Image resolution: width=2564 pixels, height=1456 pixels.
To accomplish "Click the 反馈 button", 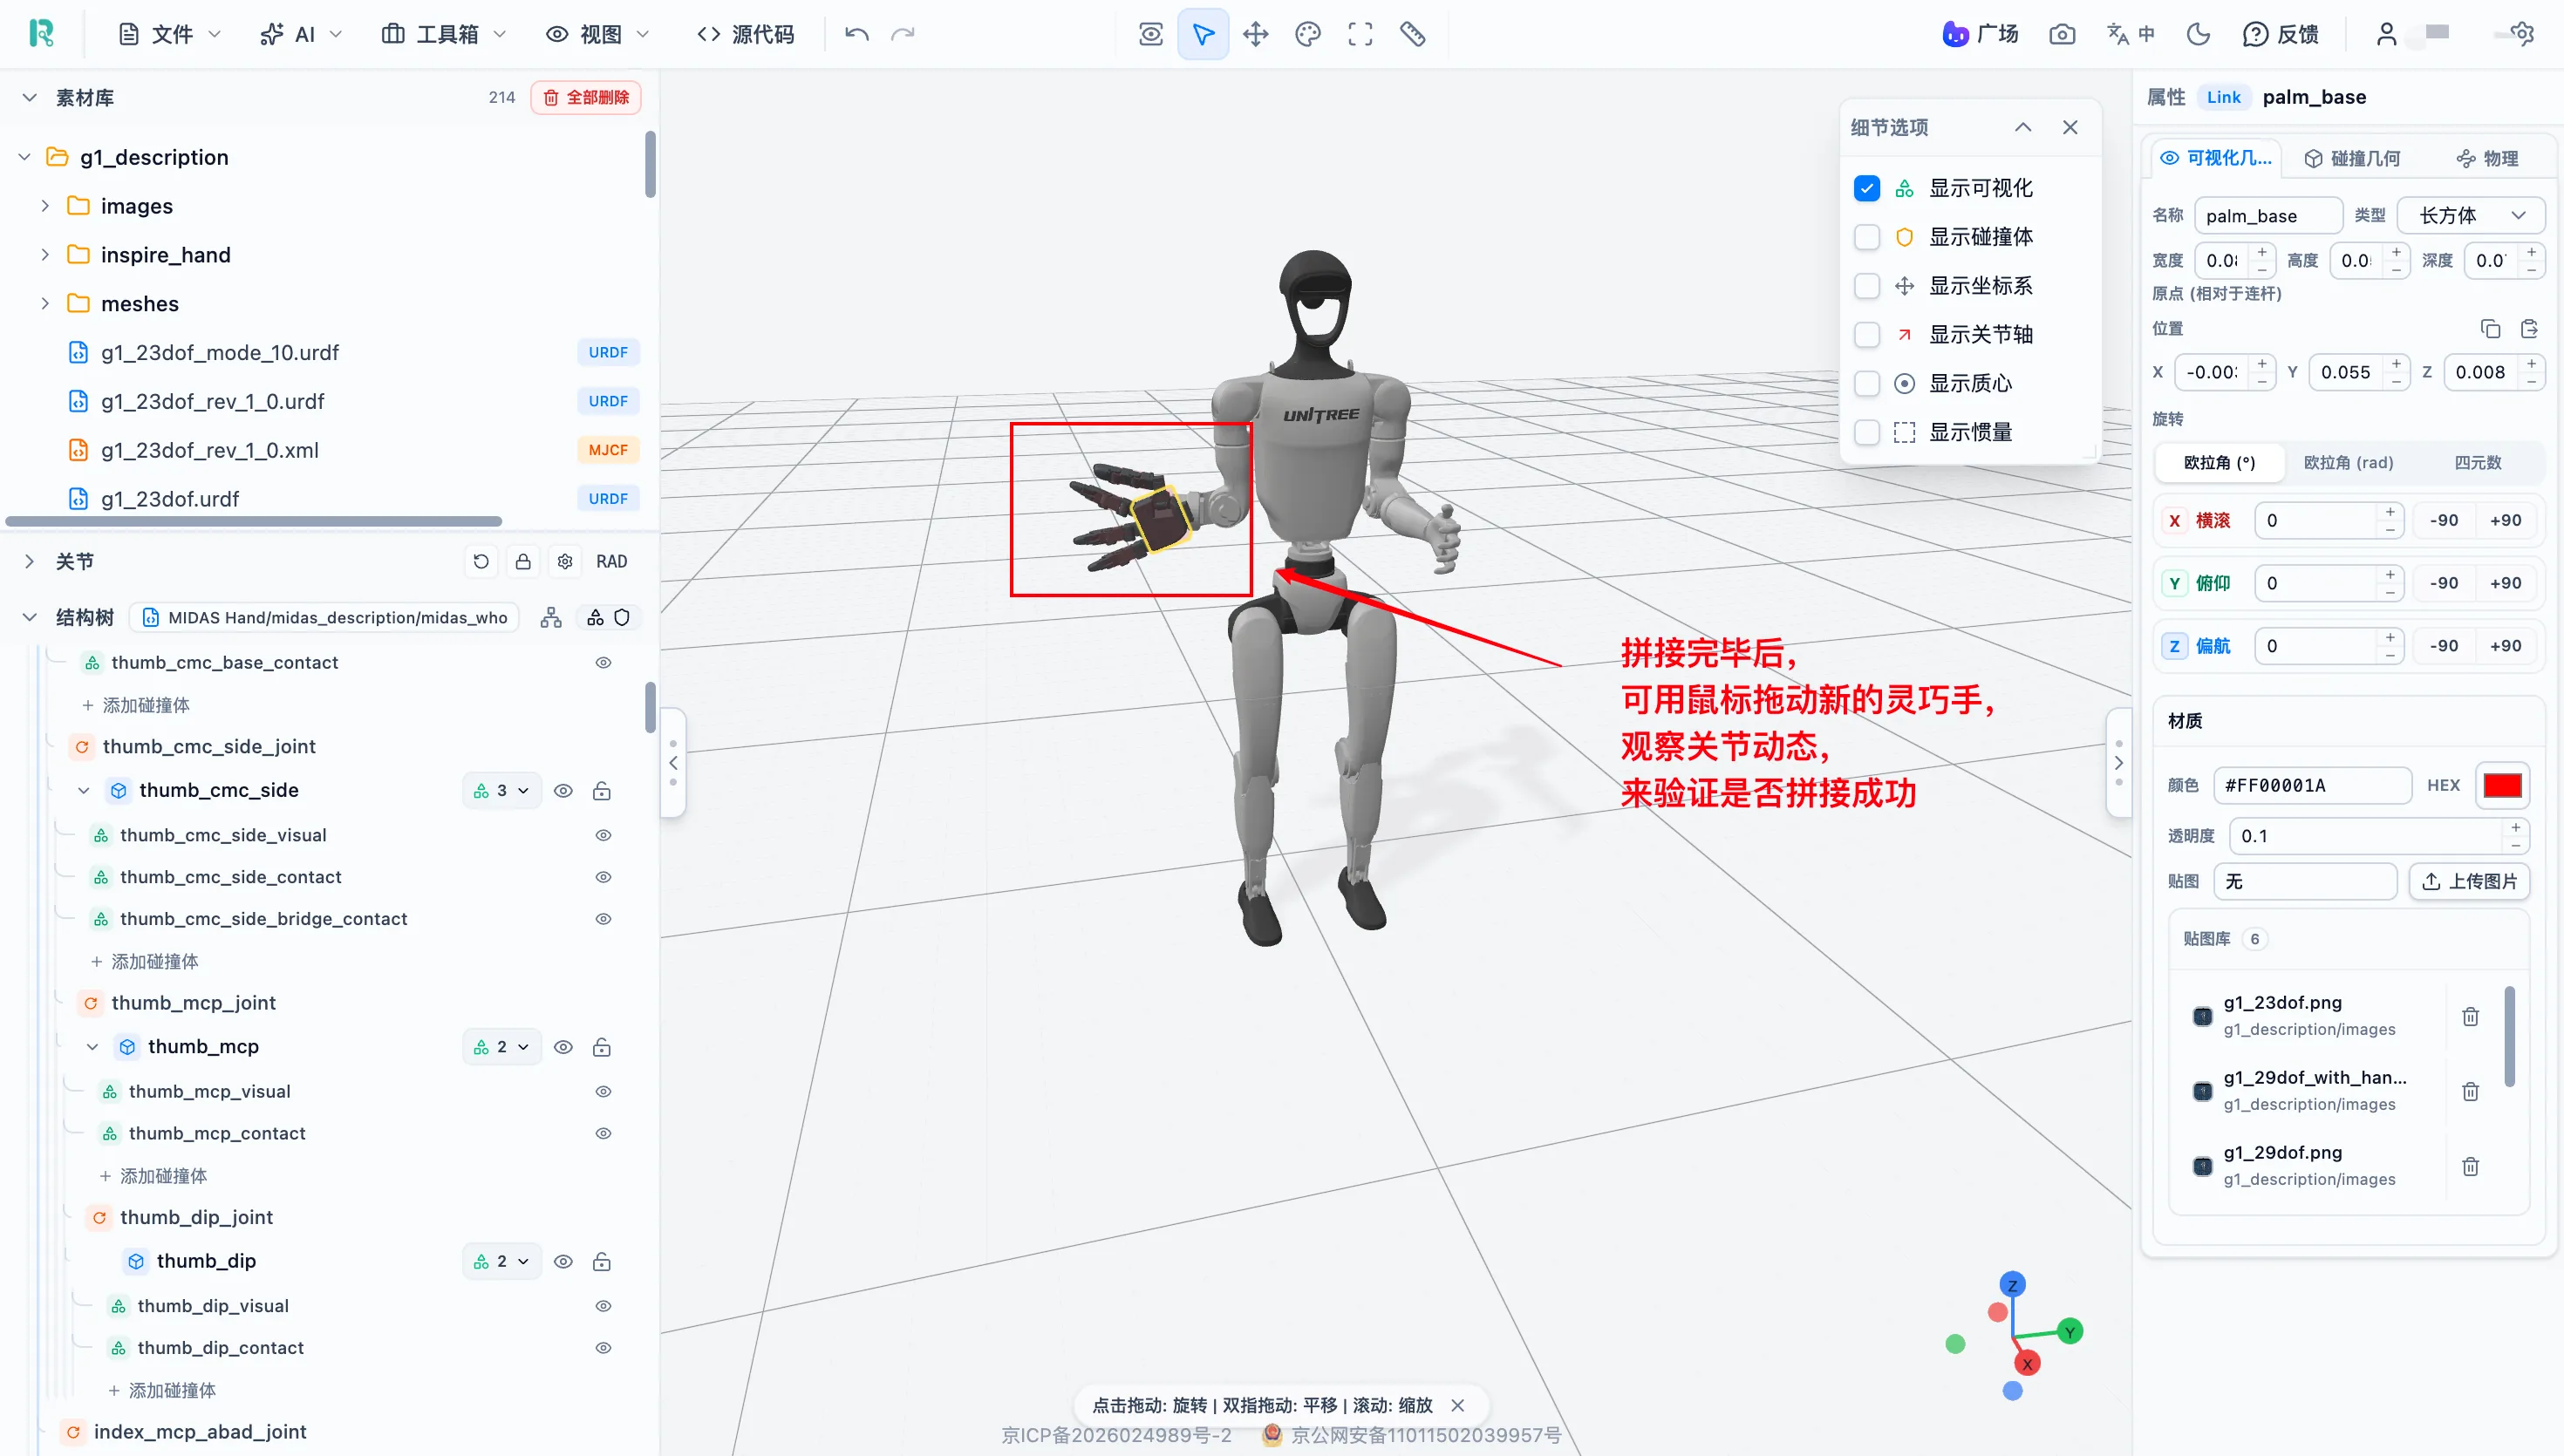I will coord(2281,34).
